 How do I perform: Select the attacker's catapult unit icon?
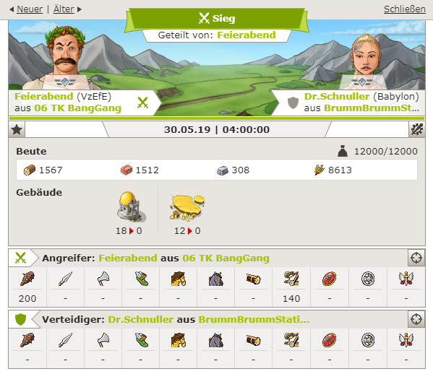pos(291,279)
